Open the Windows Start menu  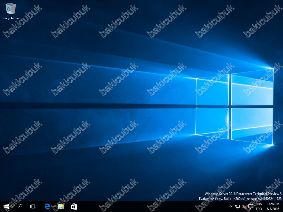(x=7, y=206)
